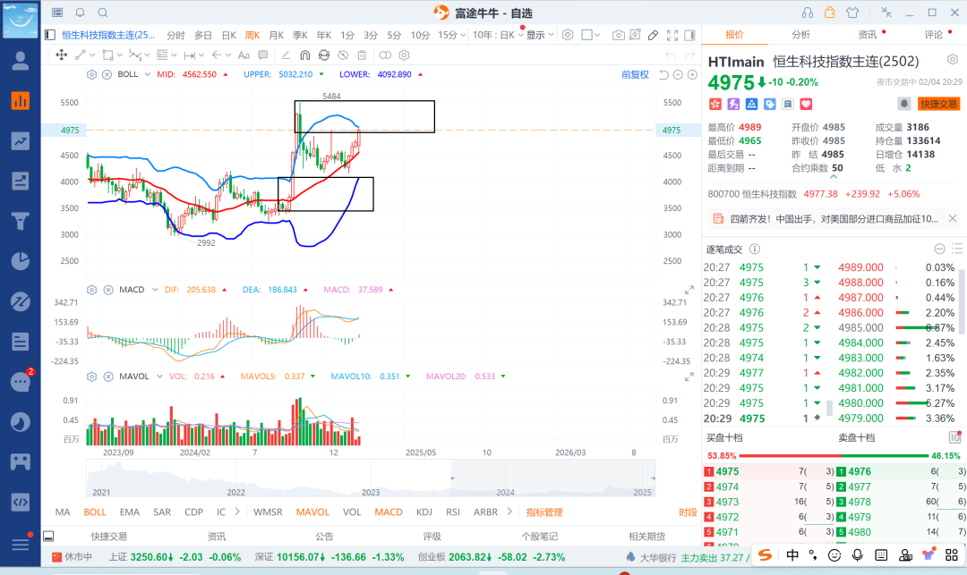
Task: Open customer service headset icon
Action: [808, 13]
